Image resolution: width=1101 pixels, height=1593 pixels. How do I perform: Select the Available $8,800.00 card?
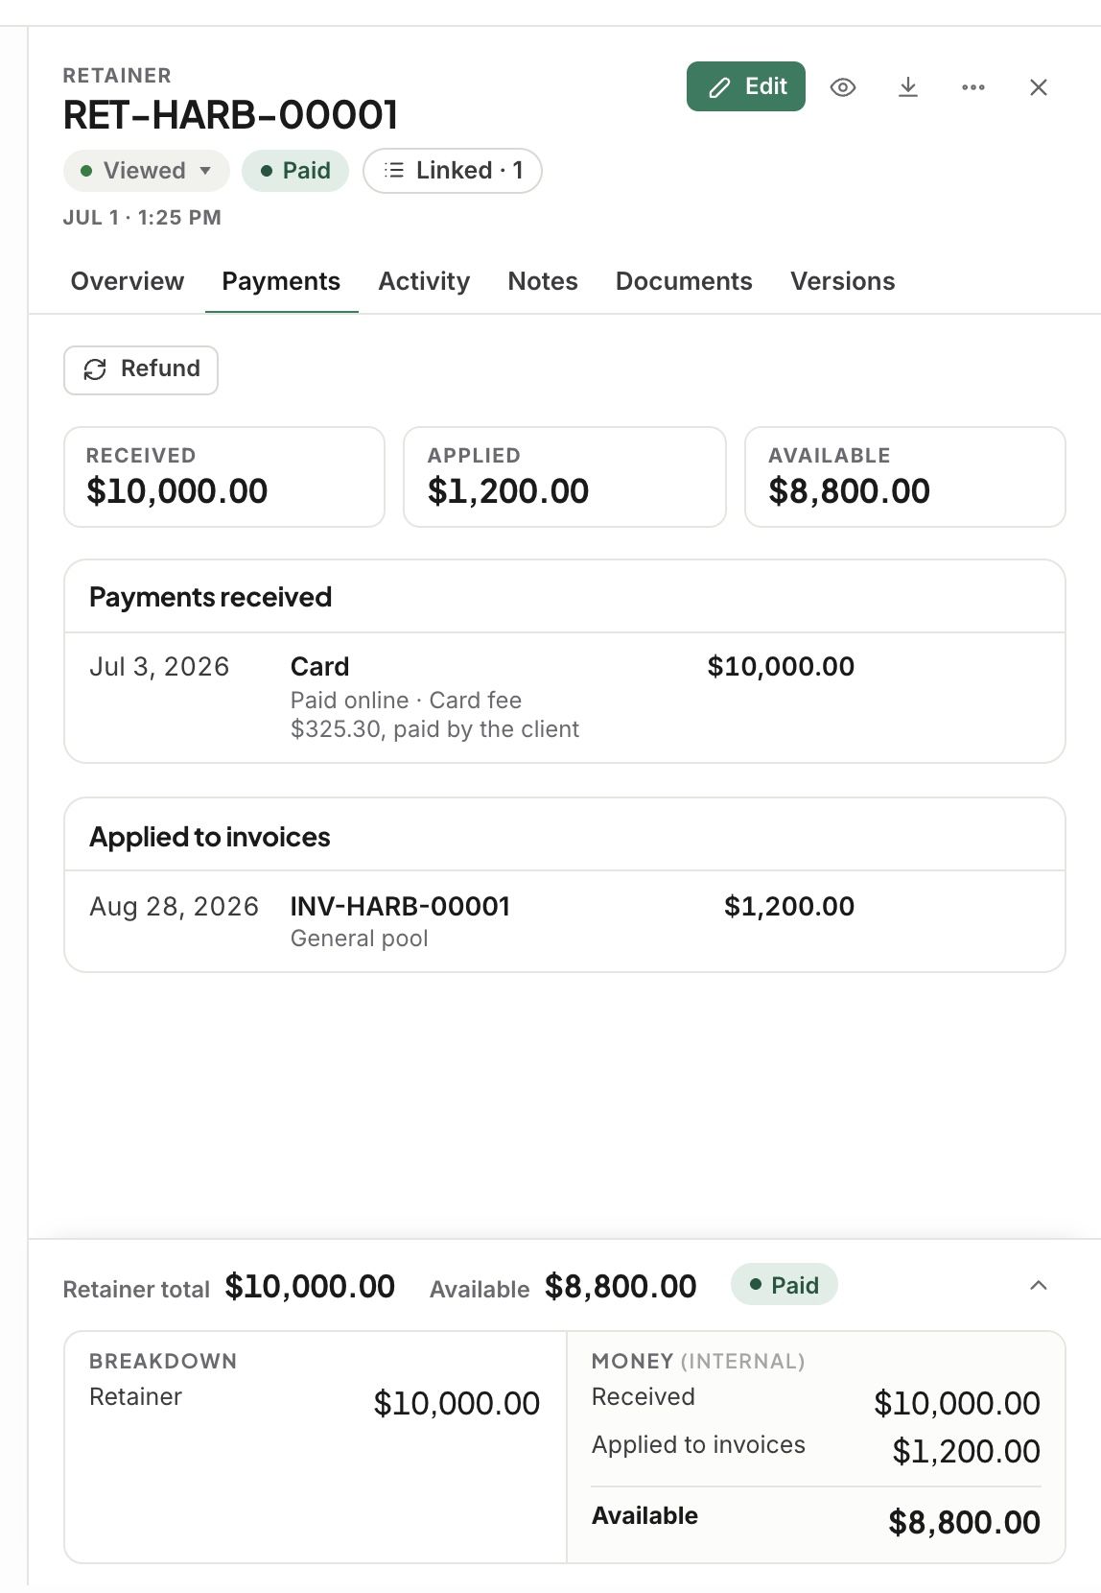pos(905,477)
